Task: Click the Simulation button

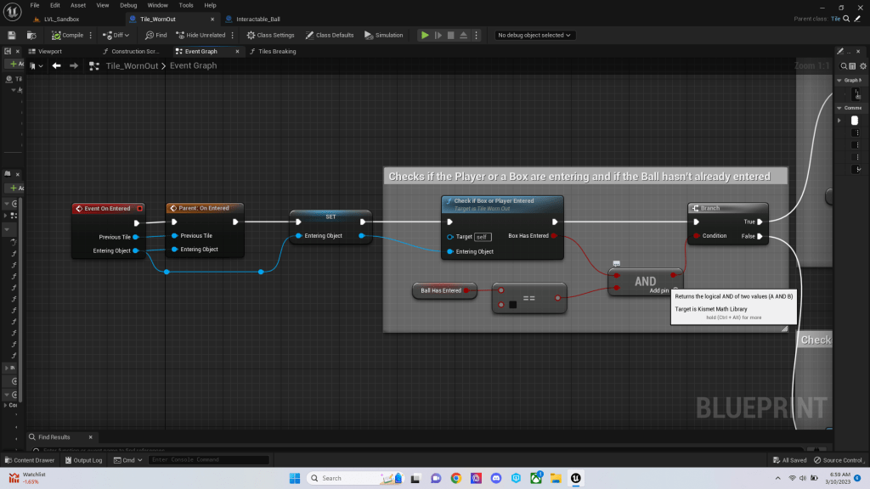Action: (x=383, y=35)
